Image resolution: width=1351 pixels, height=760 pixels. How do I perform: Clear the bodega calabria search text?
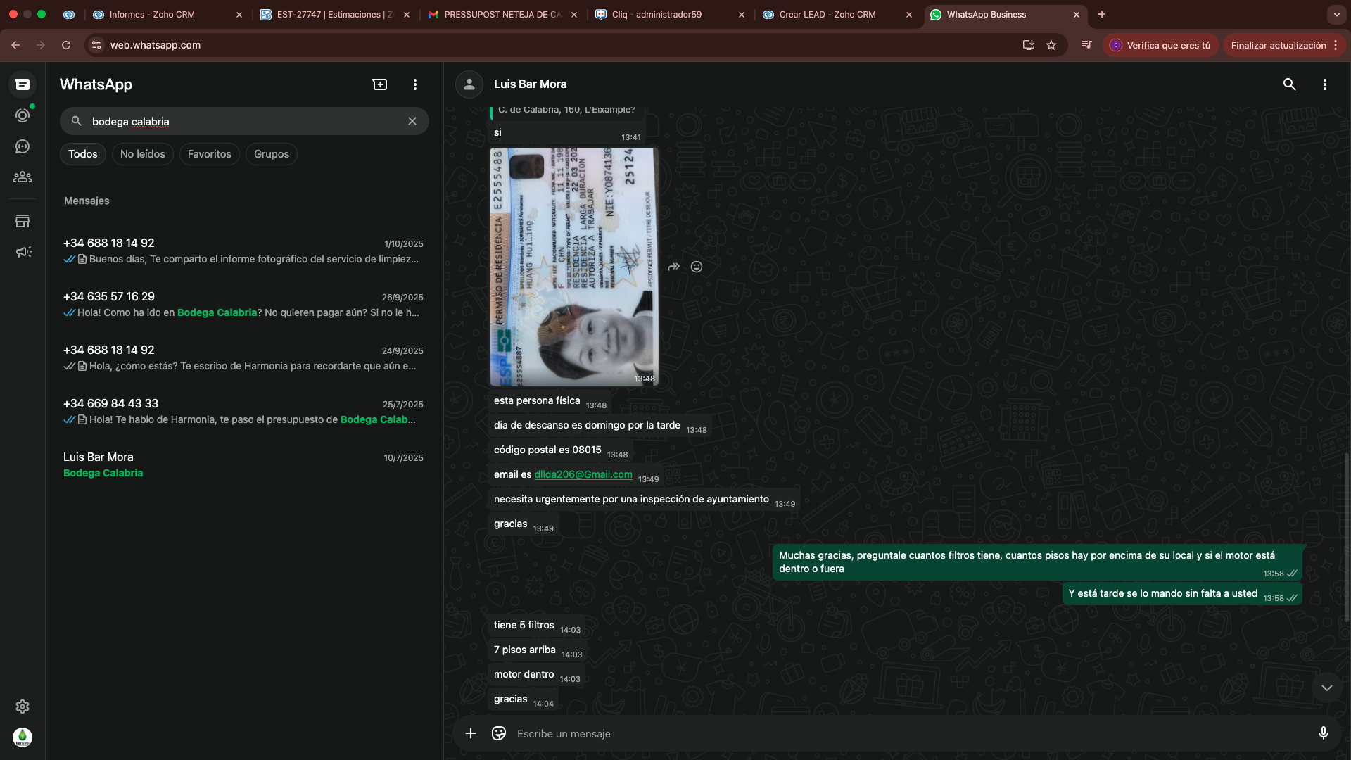point(412,121)
